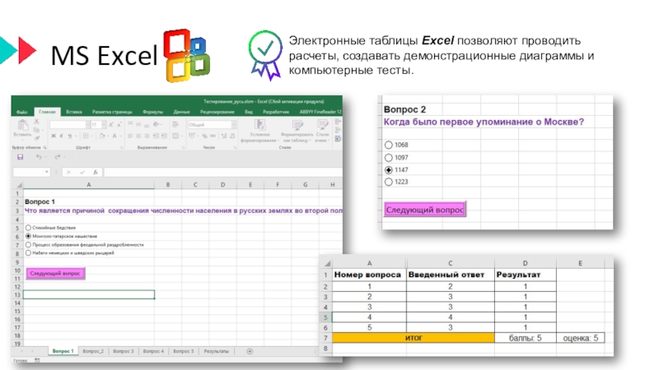The width and height of the screenshot is (659, 370).
Task: Select the 1147 radio answer
Action: [388, 170]
